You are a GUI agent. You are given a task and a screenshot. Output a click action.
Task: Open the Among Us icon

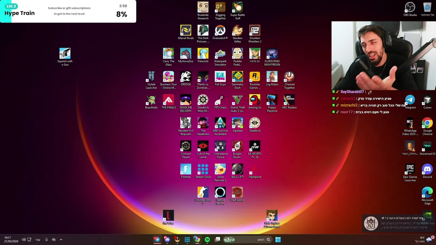click(255, 101)
